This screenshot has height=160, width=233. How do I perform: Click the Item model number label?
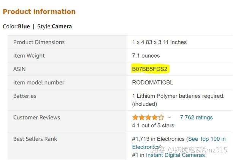39,83
